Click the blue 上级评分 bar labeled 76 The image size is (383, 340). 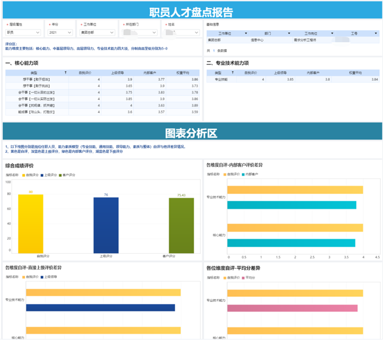106,224
